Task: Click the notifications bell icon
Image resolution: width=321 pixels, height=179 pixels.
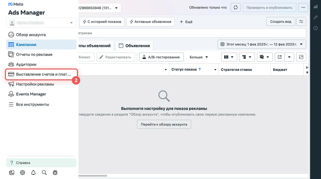Action: (x=33, y=172)
